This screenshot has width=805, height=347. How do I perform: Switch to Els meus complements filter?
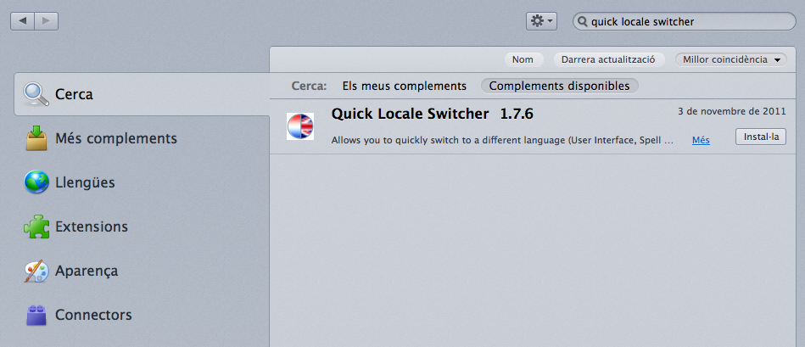click(405, 87)
